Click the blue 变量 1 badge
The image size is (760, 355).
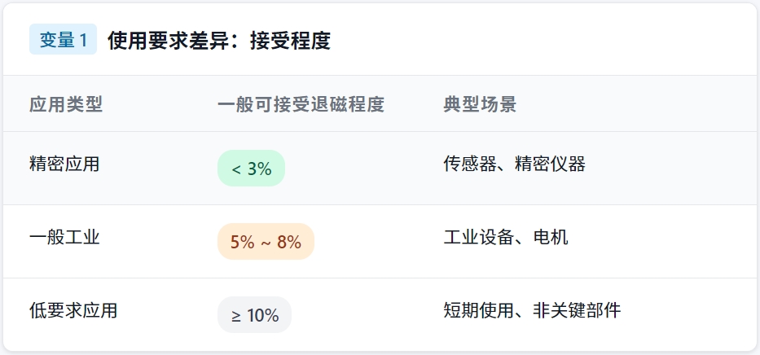click(63, 40)
